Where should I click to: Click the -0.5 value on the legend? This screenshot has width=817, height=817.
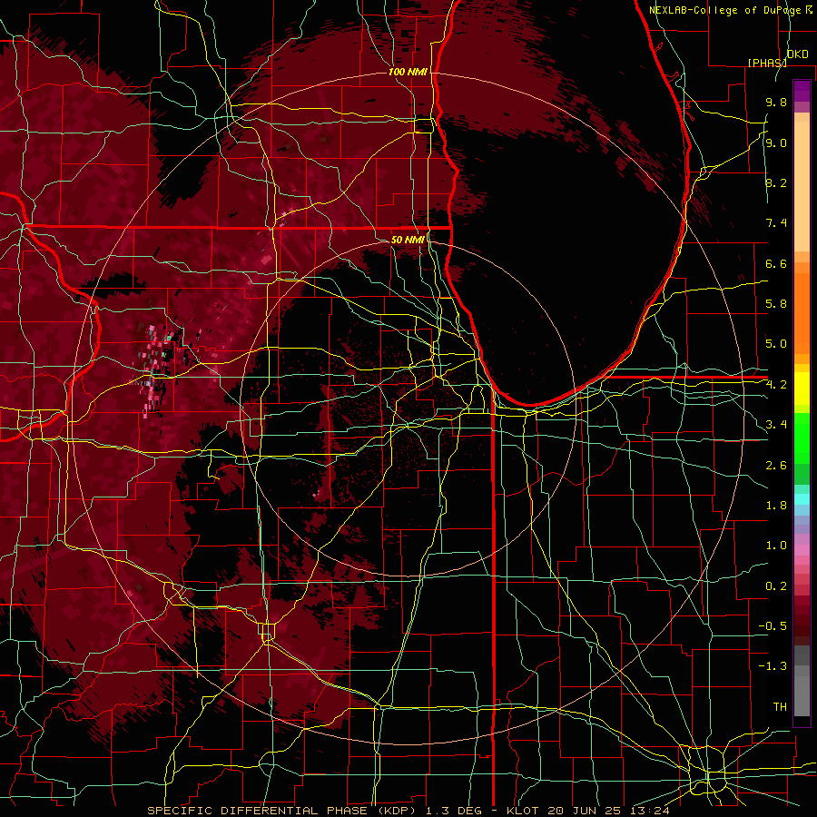[x=773, y=626]
